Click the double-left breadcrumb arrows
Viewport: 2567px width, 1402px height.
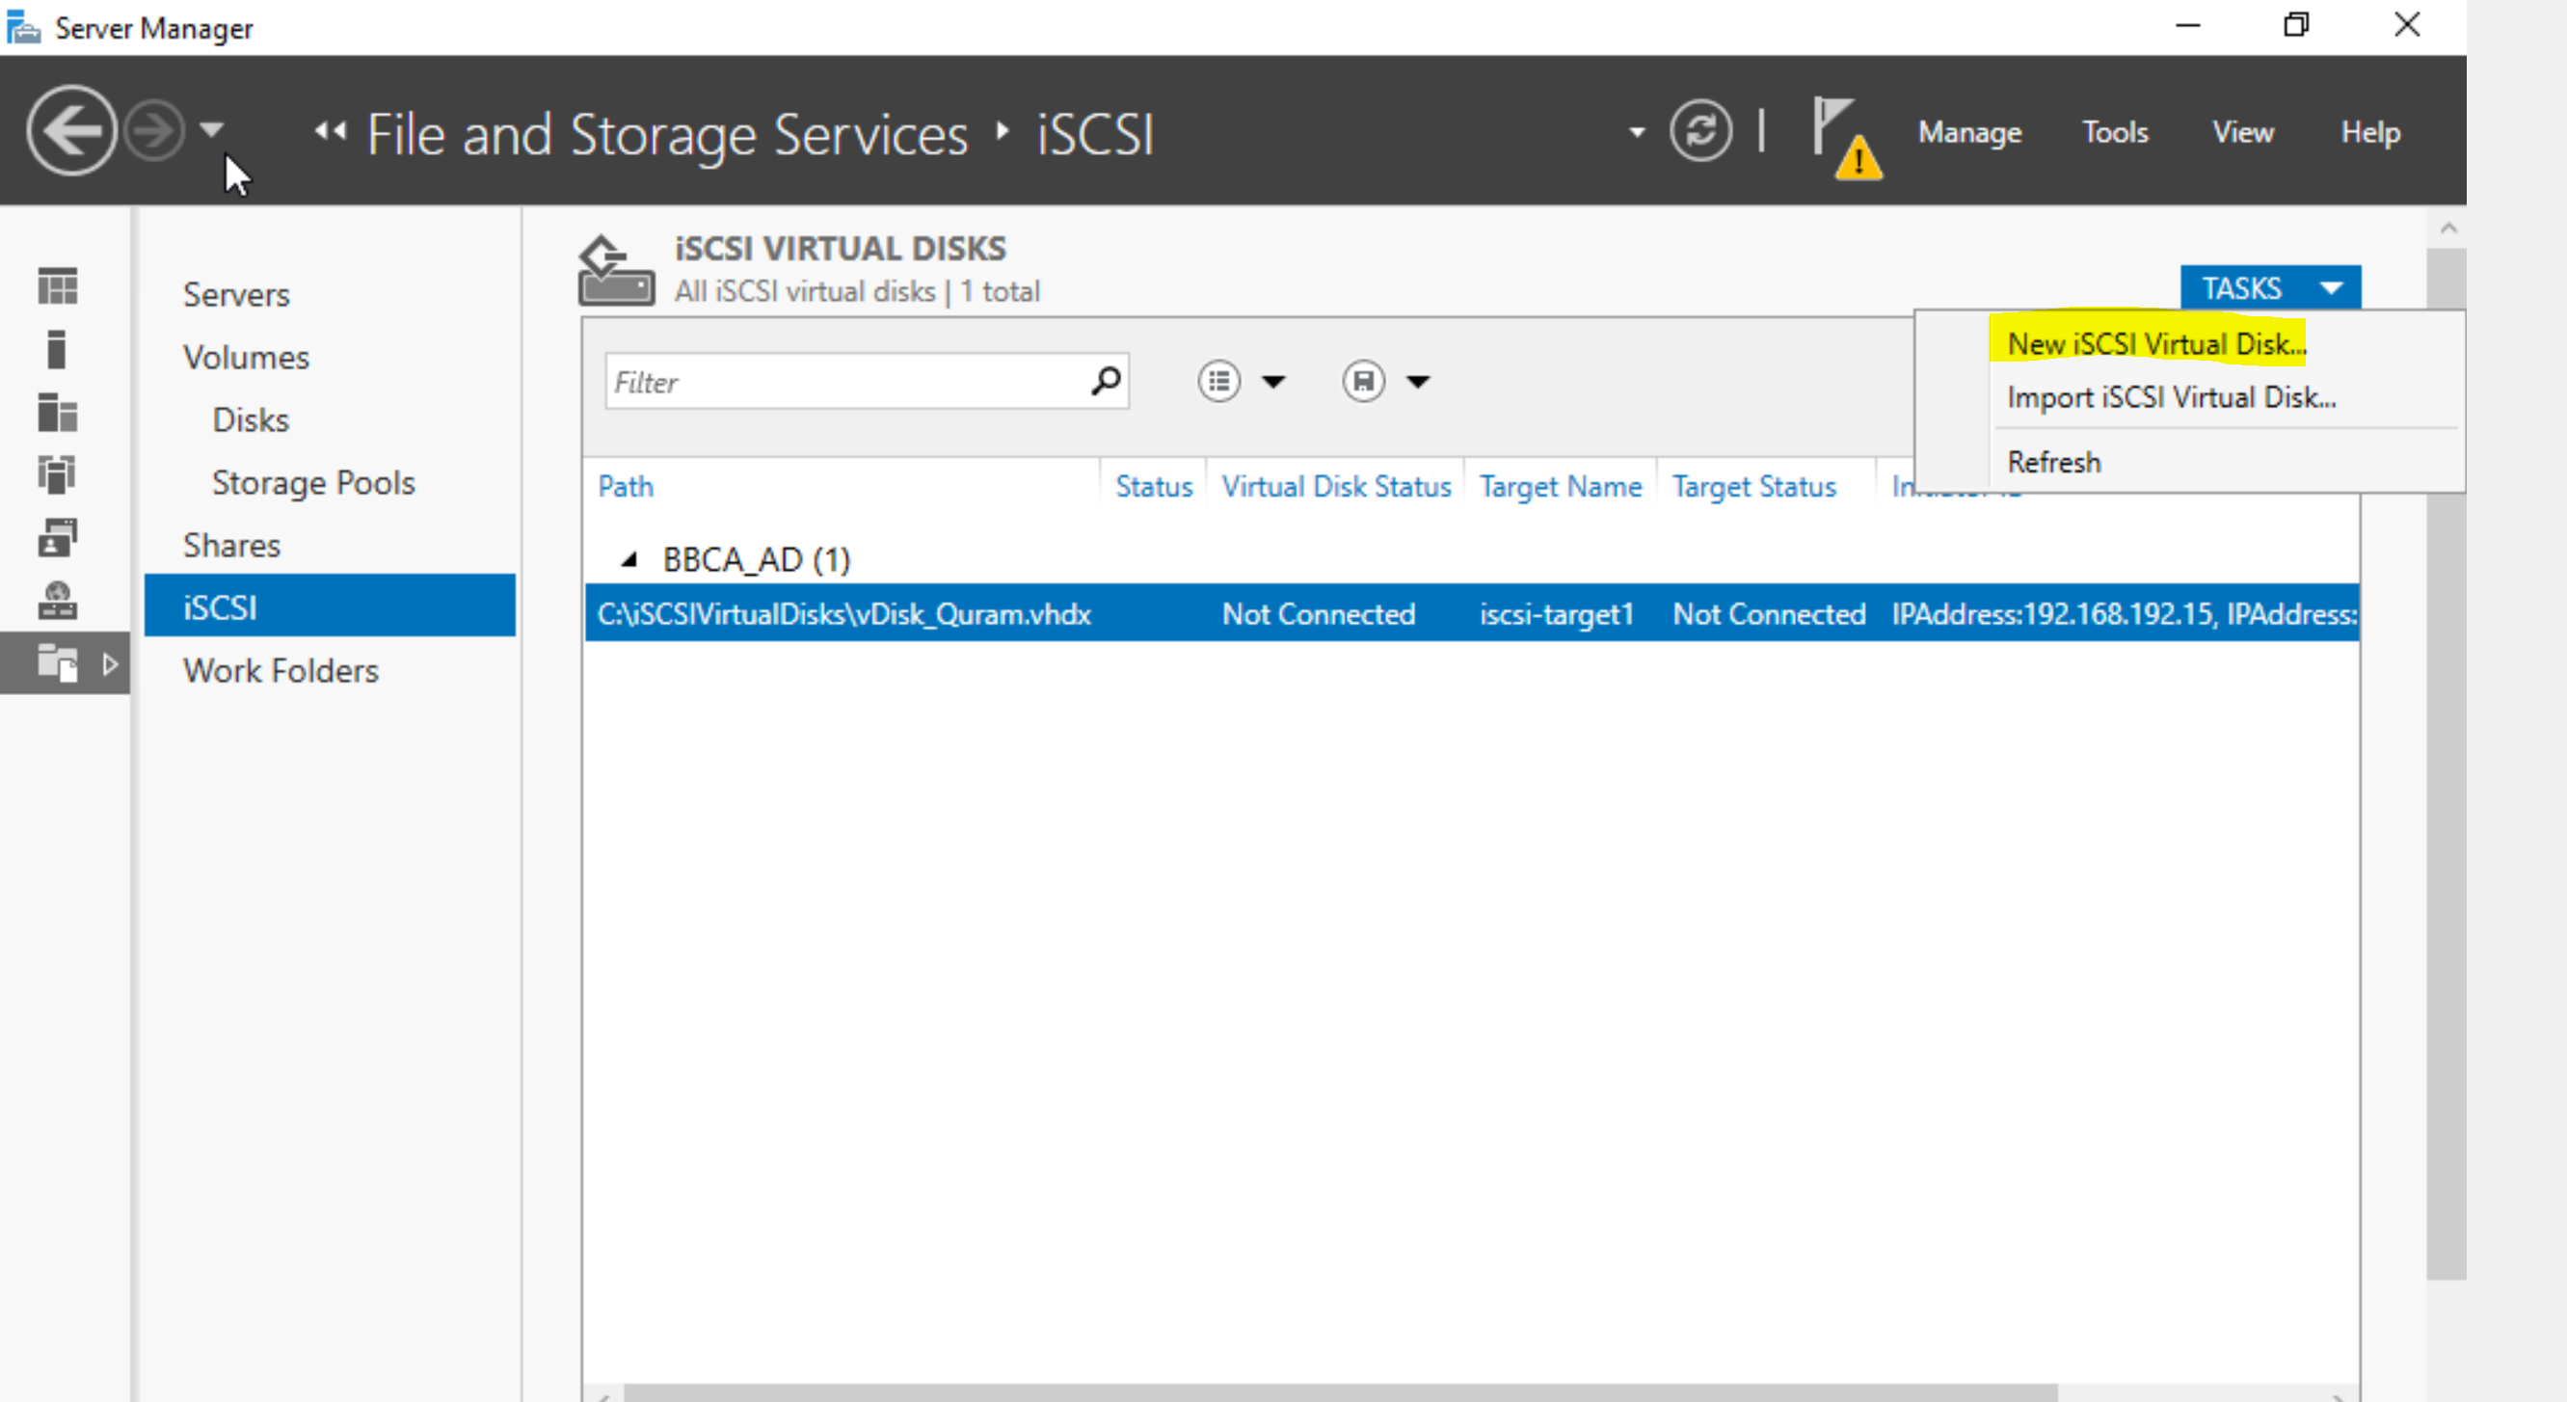click(x=330, y=130)
